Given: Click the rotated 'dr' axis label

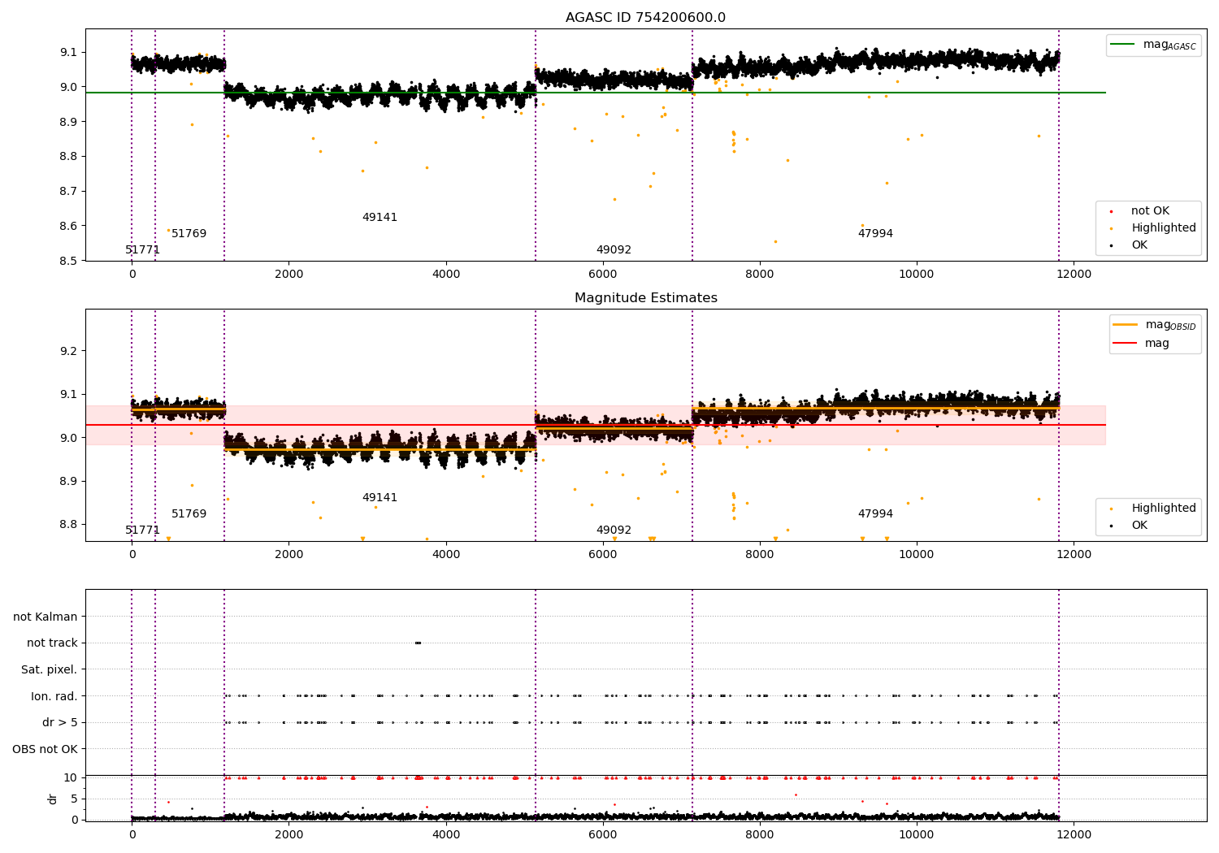Looking at the screenshot, I should click(53, 799).
